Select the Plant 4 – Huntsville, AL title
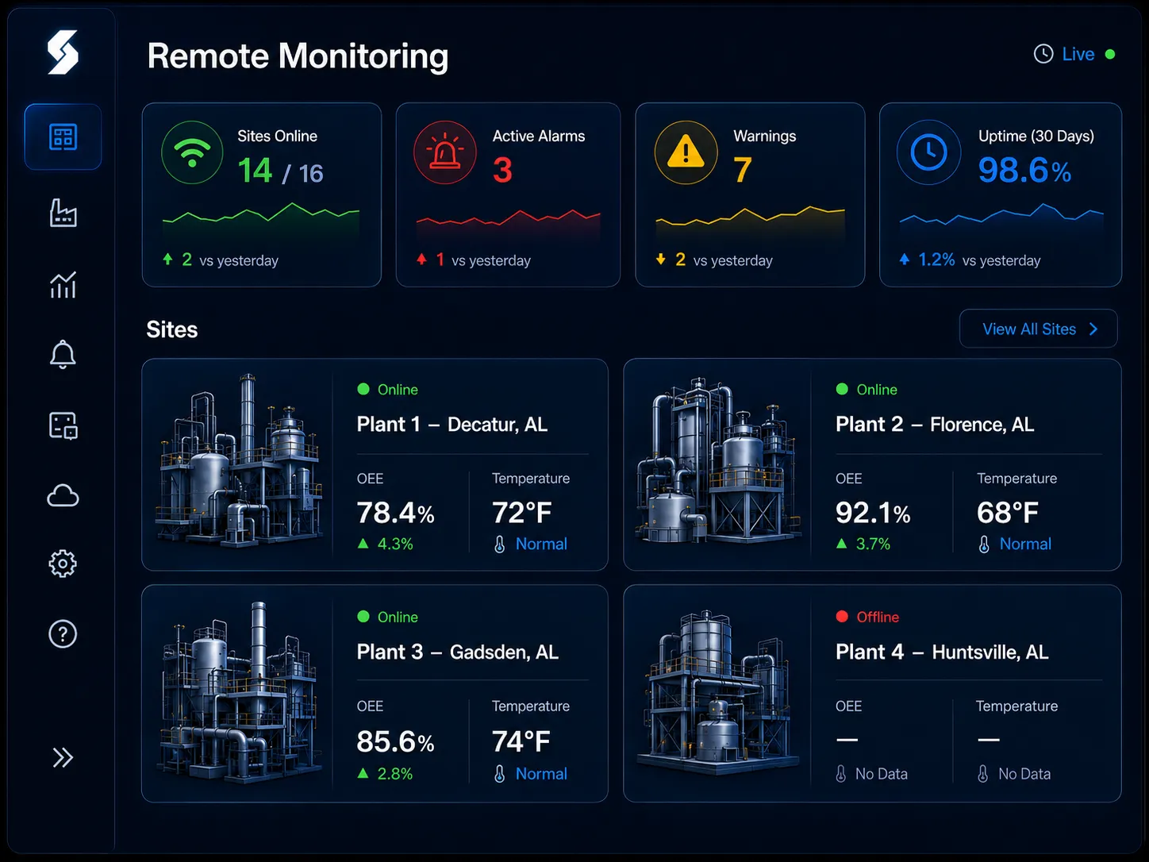 pyautogui.click(x=942, y=652)
